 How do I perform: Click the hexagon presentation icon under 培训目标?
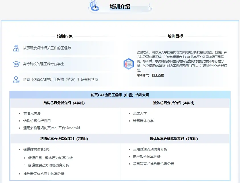(129, 64)
